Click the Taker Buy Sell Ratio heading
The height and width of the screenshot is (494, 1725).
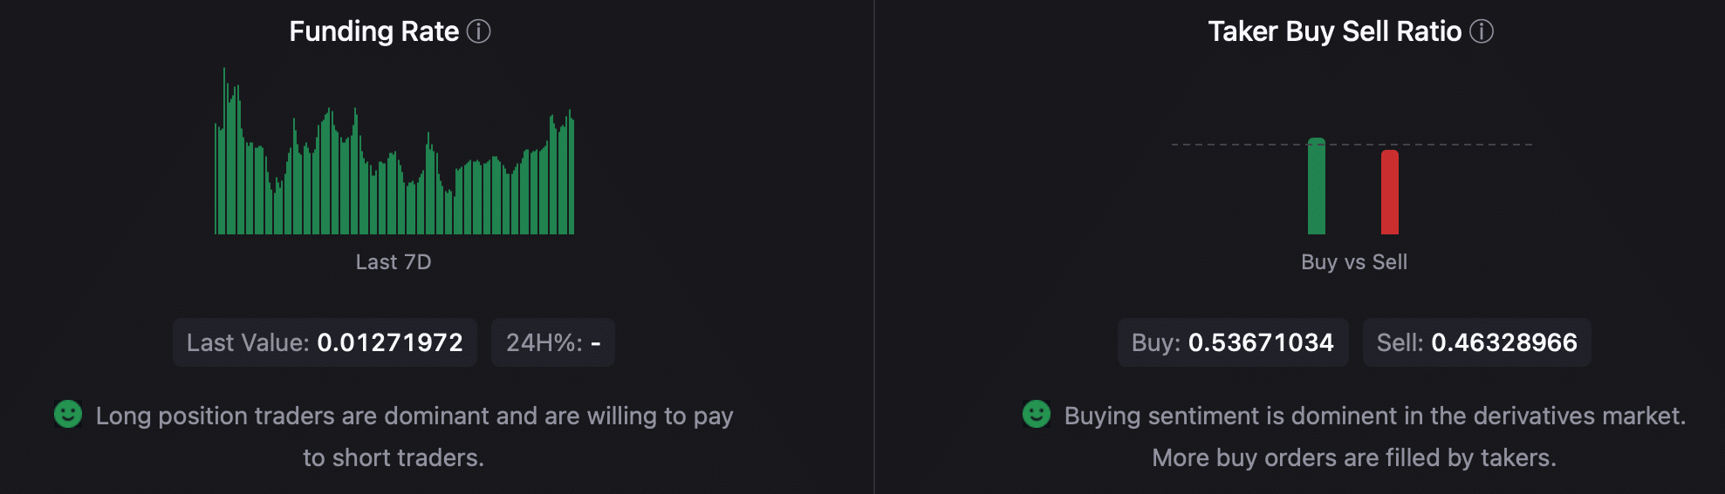(1335, 31)
